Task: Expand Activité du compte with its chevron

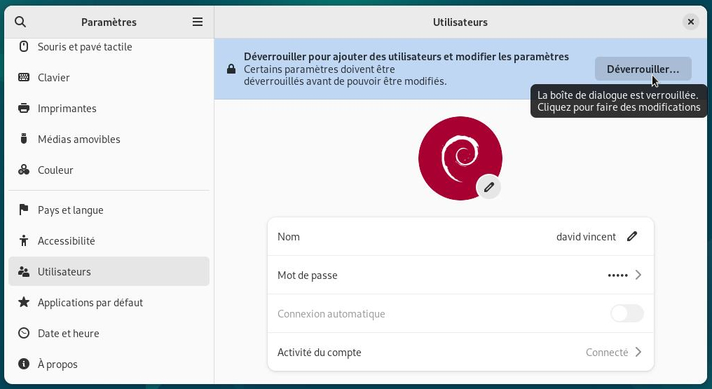Action: (x=638, y=353)
